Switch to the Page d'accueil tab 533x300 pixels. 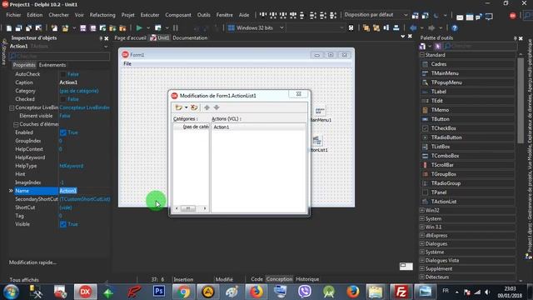click(x=130, y=37)
